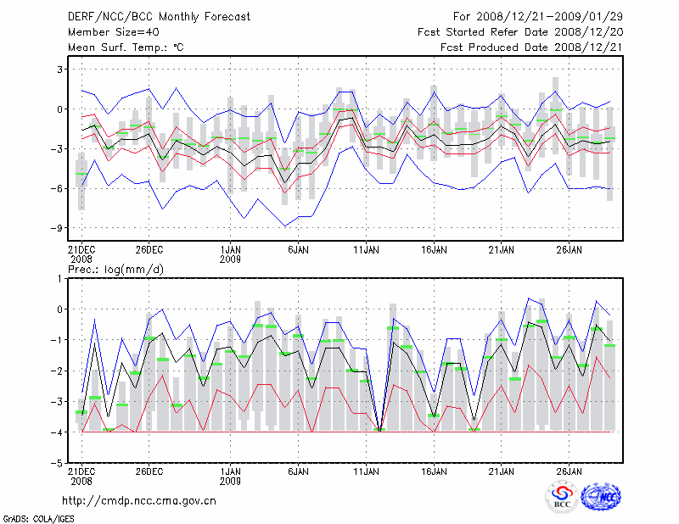
Task: Select the DERF/NCC/BCC Monthly Forecast title
Action: click(x=162, y=16)
